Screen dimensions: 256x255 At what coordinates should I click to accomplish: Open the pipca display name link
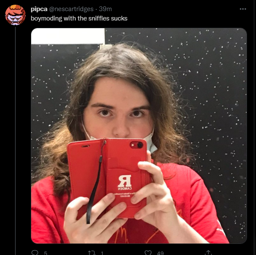click(39, 9)
